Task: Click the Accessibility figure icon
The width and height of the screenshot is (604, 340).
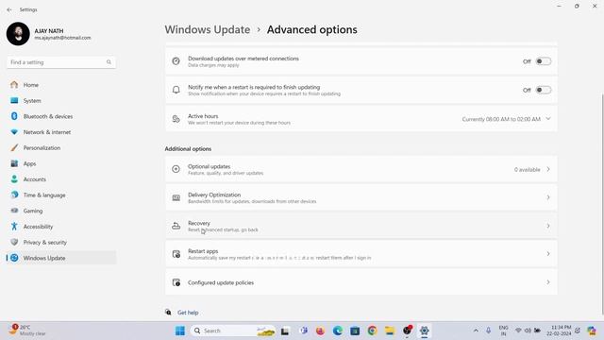Action: click(x=14, y=227)
